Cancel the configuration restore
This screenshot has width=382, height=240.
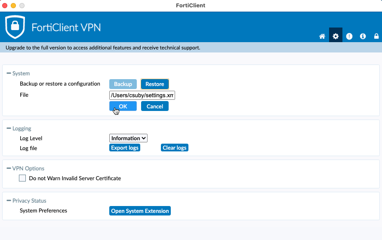pyautogui.click(x=155, y=106)
